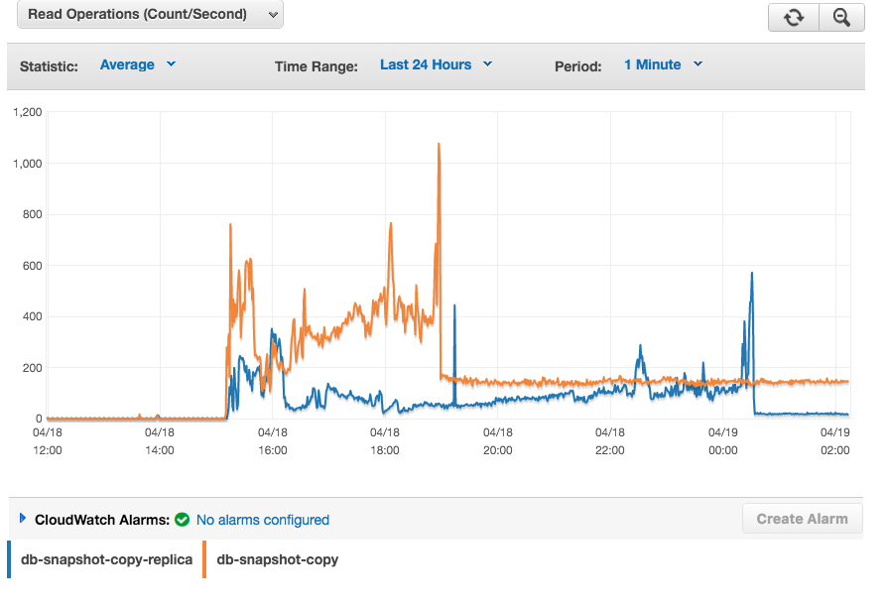Viewport: 887px width, 607px height.
Task: Click the 1,200 y-axis label
Action: 27,112
